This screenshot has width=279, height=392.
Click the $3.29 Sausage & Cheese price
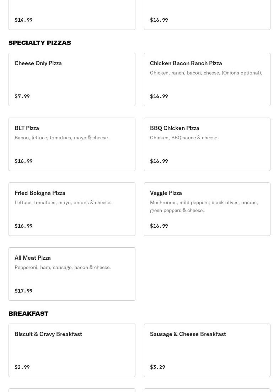(x=157, y=367)
